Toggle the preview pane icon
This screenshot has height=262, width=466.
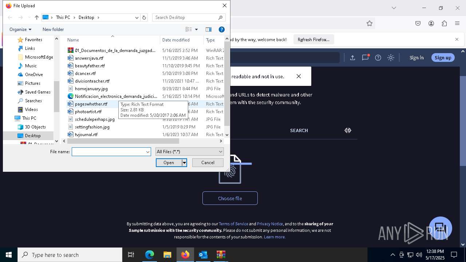pyautogui.click(x=209, y=29)
